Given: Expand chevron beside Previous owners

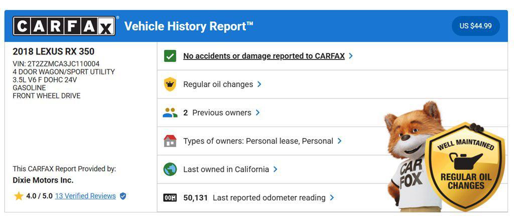Looking at the screenshot, I should click(x=258, y=112).
